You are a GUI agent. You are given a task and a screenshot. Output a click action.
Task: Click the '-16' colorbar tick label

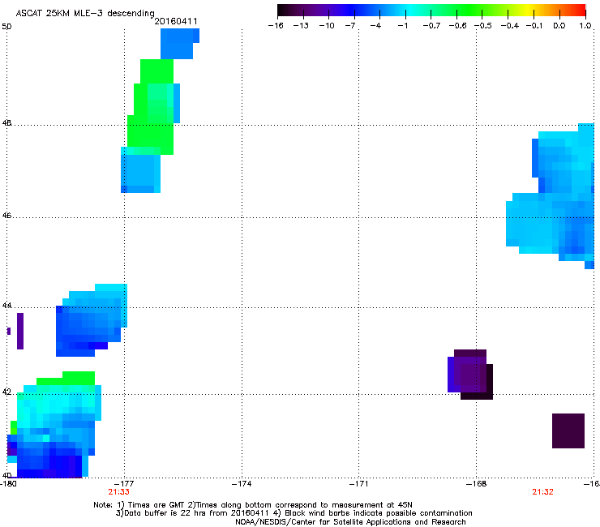(x=276, y=26)
